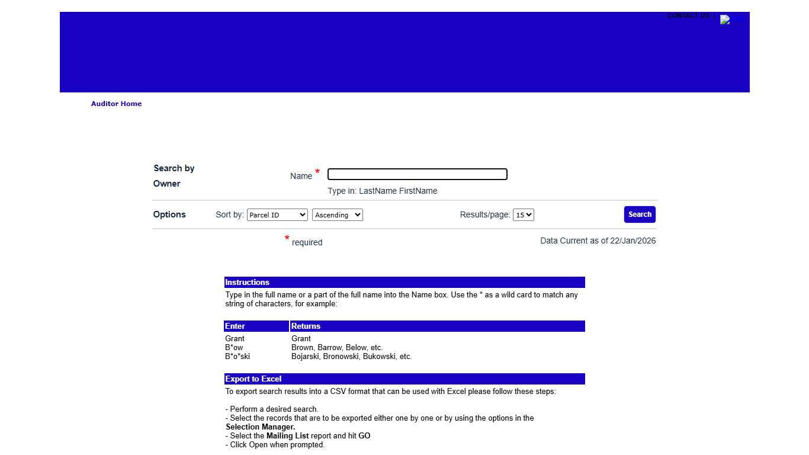Click the Search by Owner label

[174, 176]
